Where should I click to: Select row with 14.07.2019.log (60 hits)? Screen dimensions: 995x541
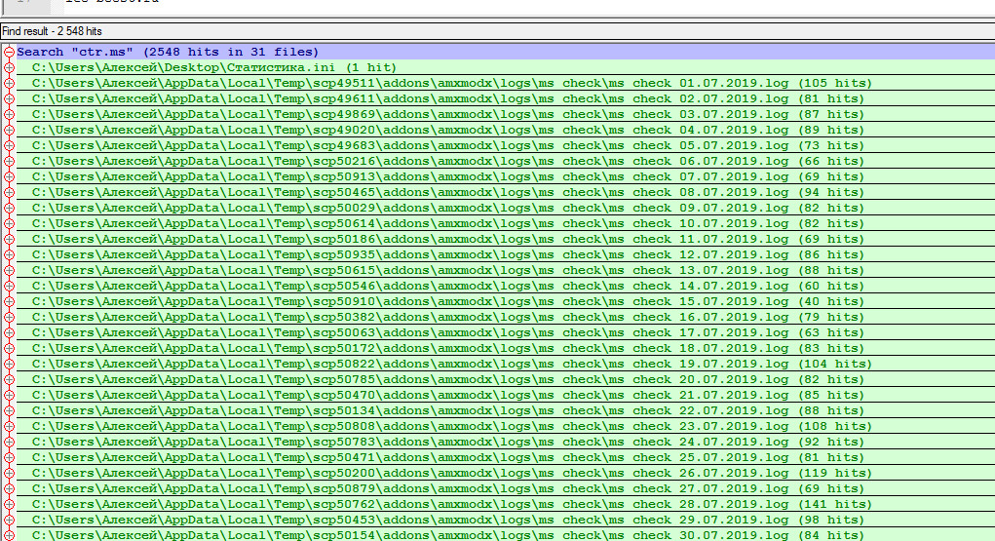[505, 287]
